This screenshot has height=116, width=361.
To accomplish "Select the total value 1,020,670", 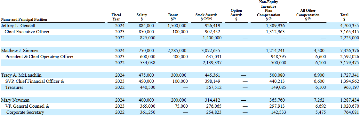I will (x=349, y=106).
